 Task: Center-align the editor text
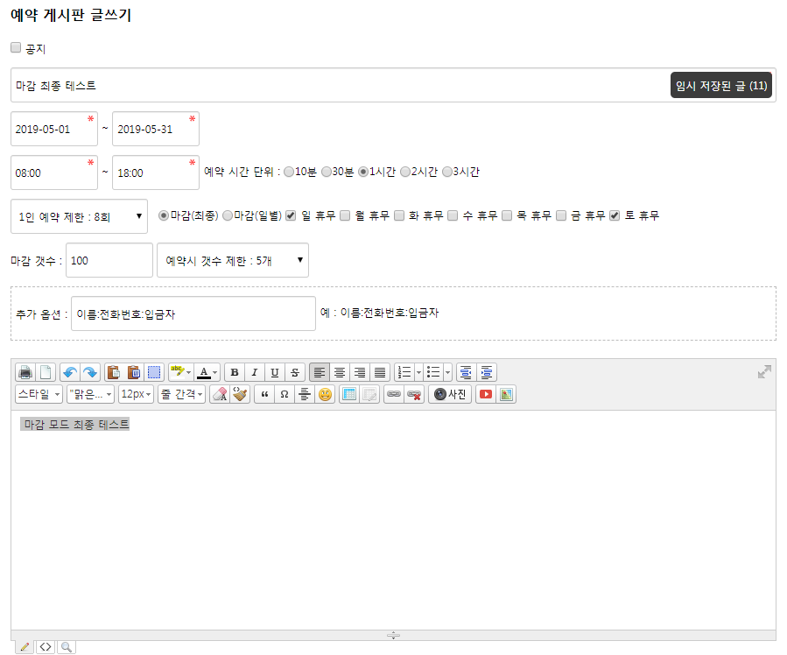(340, 371)
